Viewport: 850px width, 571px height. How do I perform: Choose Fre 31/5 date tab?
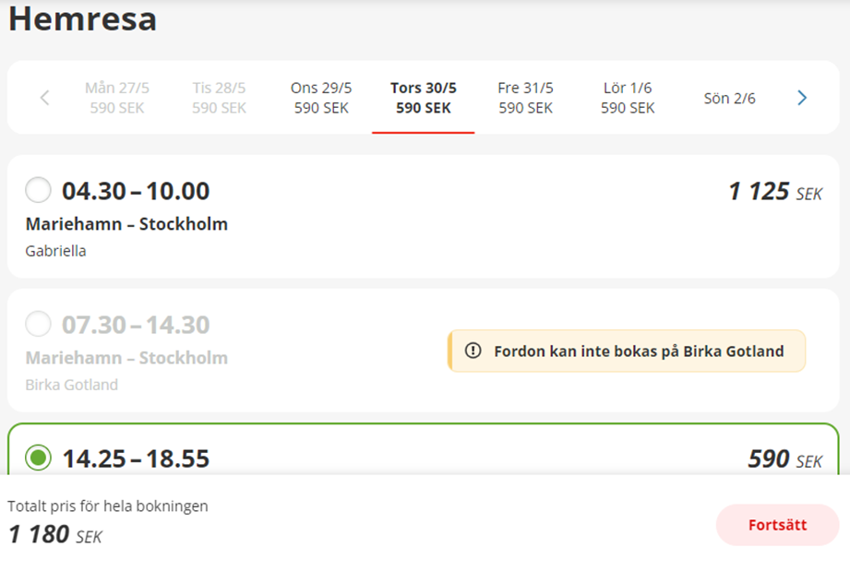tap(525, 98)
